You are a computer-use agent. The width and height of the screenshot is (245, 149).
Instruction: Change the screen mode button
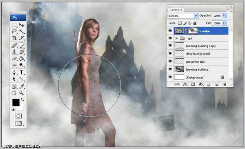click(x=18, y=123)
